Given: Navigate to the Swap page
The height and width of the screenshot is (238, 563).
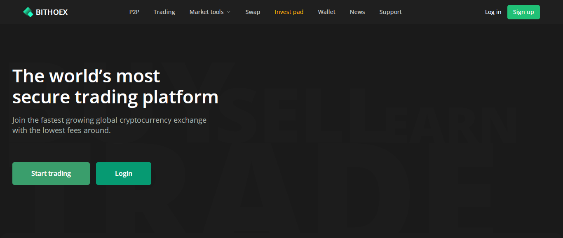Looking at the screenshot, I should point(253,12).
